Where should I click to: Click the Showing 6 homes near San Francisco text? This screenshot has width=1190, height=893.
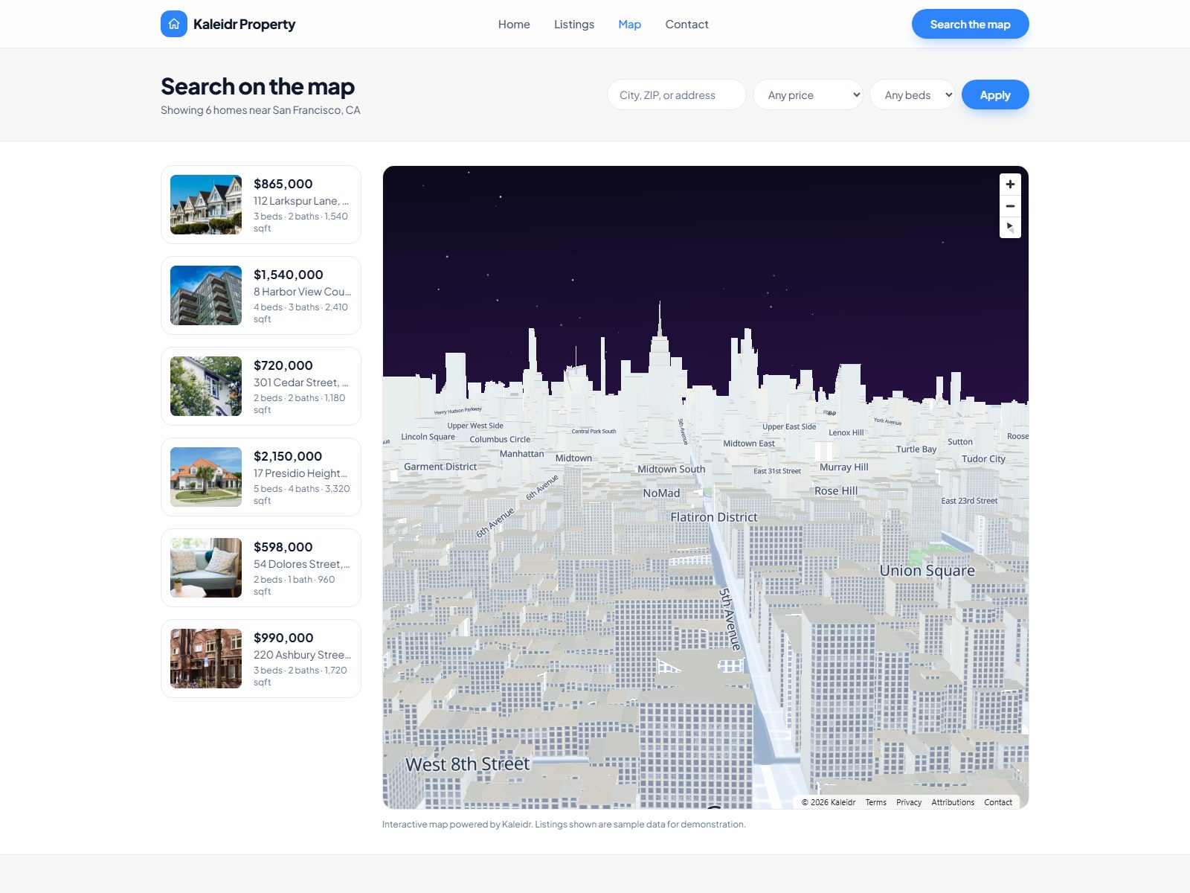[260, 110]
